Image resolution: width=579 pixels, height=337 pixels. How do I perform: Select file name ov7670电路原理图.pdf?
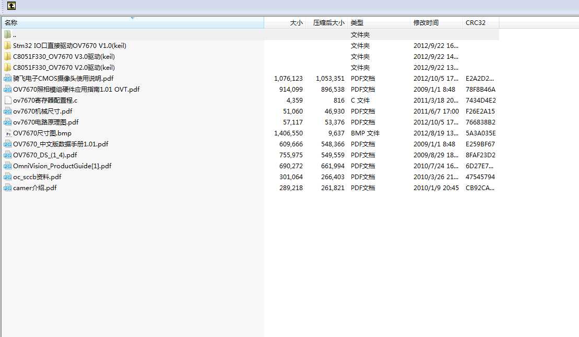pyautogui.click(x=46, y=122)
